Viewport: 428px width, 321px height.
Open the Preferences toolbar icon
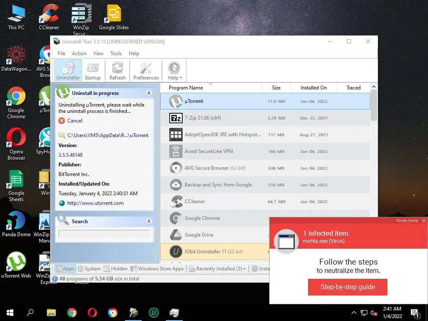pos(146,70)
